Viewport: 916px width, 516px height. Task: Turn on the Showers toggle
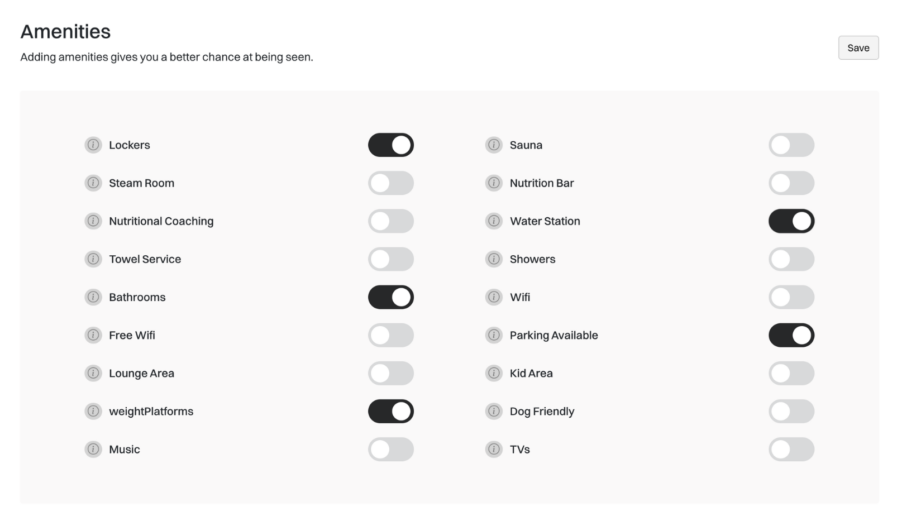point(791,259)
